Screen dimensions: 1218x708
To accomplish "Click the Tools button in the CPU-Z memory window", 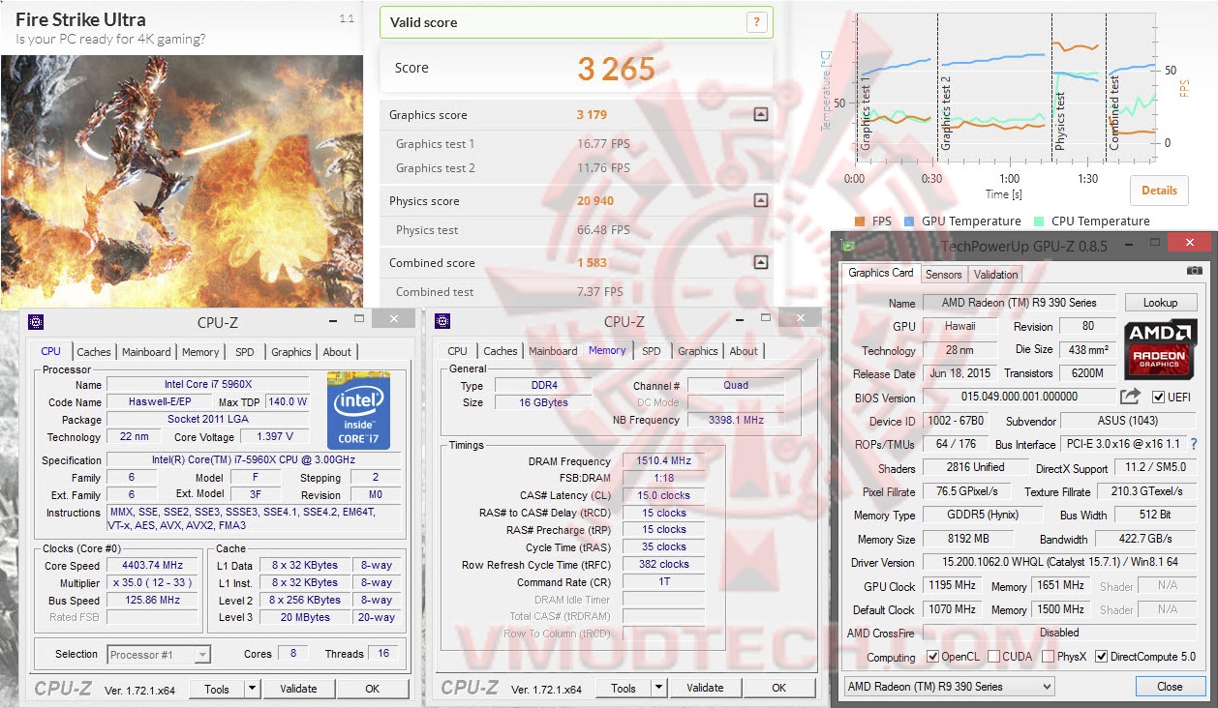I will (624, 689).
